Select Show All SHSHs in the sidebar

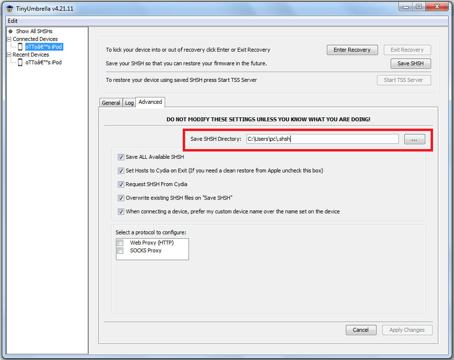tap(34, 31)
